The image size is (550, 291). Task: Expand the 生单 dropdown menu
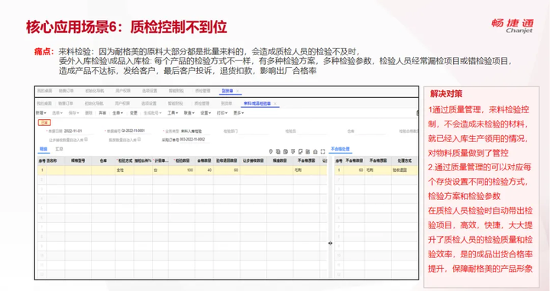(x=118, y=113)
